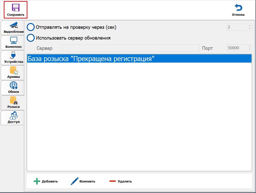Screen dimensions: 256x193
Task: Switch to the Розыск tab
Action: tap(13, 103)
